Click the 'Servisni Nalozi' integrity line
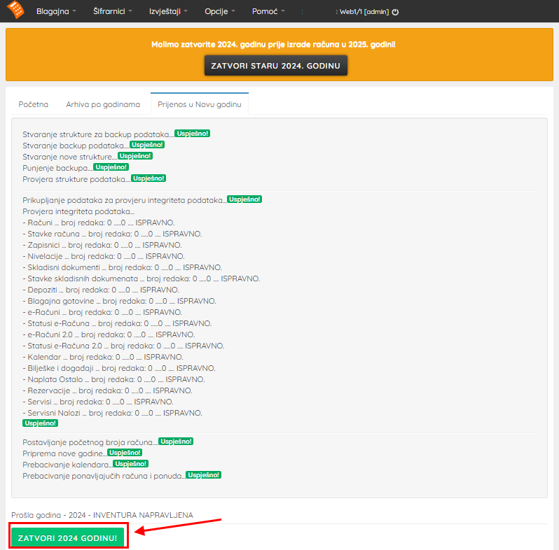559x550 pixels. coord(112,413)
